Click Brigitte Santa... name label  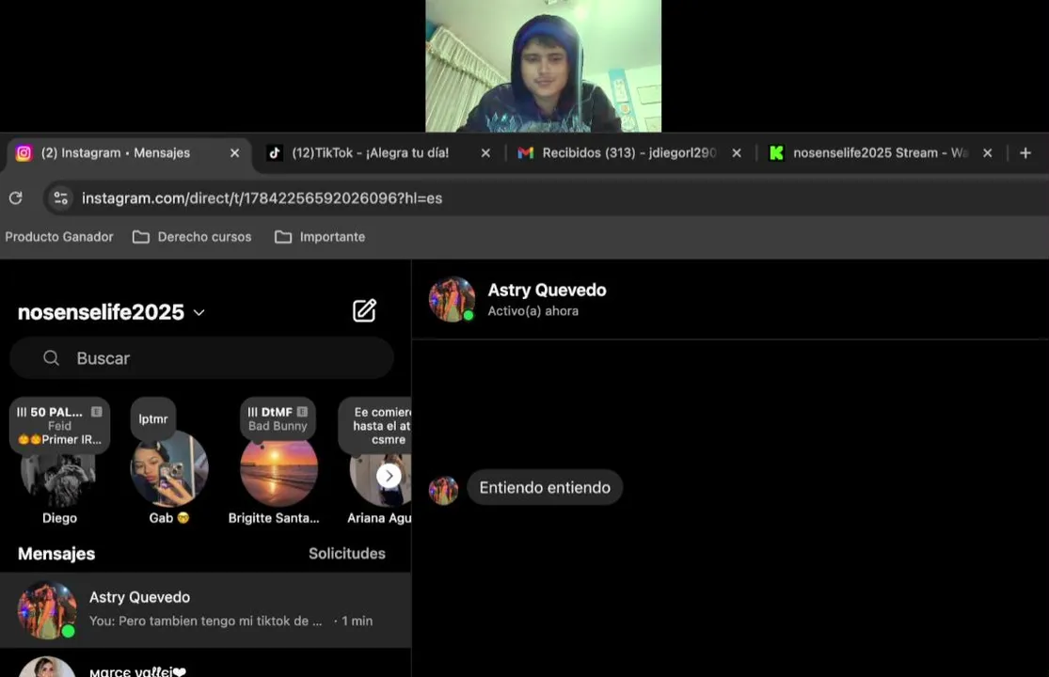pyautogui.click(x=274, y=518)
